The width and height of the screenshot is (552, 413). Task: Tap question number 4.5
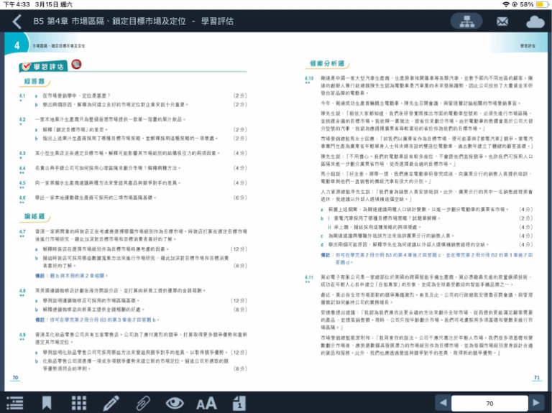22,183
